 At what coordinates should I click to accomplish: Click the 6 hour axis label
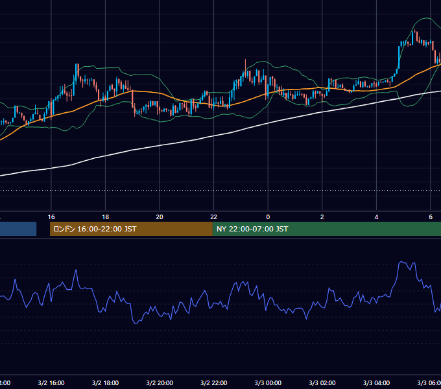(431, 217)
